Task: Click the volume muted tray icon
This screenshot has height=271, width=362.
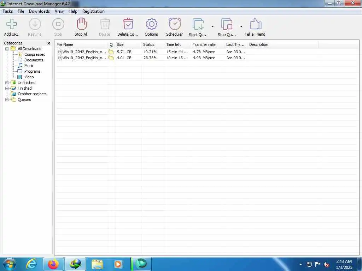Action: coord(326,265)
